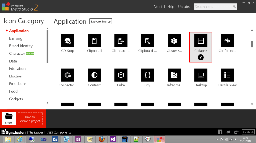
Task: Pick the Curly brackets icon
Action: coord(147,75)
